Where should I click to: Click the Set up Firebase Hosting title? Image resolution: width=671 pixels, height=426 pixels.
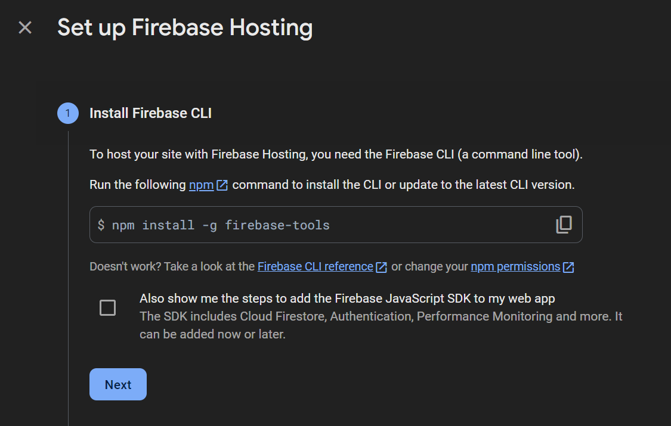pos(185,28)
